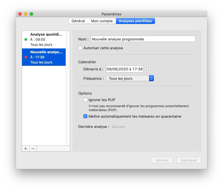The height and width of the screenshot is (190, 223).
Task: Click the minus button to remove analysis
Action: pos(33,148)
